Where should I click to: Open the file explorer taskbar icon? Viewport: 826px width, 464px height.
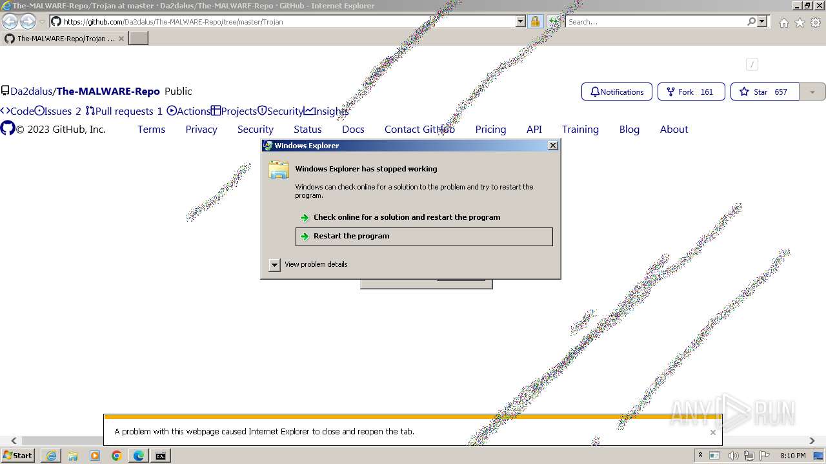coord(73,456)
